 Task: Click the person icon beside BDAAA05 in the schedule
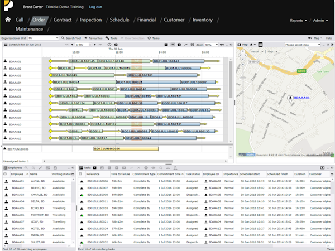coord(4,89)
